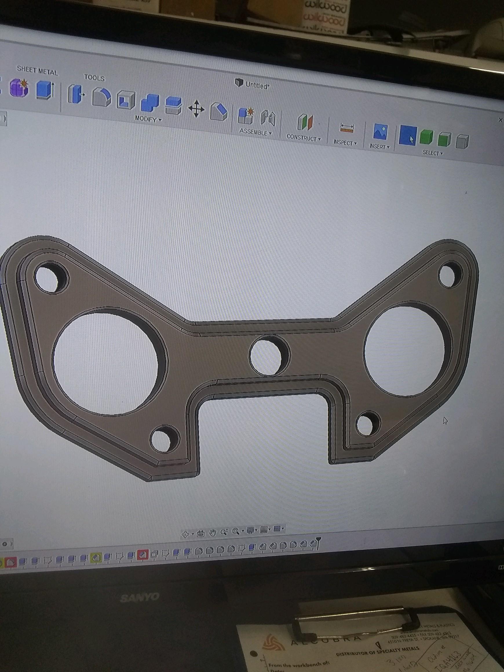
Task: Click the second green cube select icon
Action: [x=444, y=139]
